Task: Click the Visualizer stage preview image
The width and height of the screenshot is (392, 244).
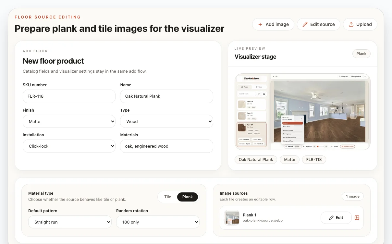Action: pos(302,112)
